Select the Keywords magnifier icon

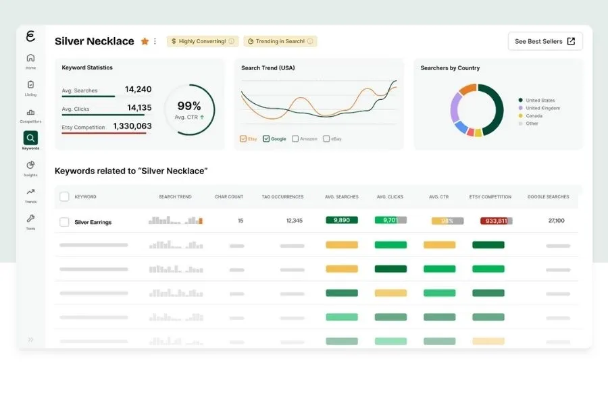(x=30, y=138)
